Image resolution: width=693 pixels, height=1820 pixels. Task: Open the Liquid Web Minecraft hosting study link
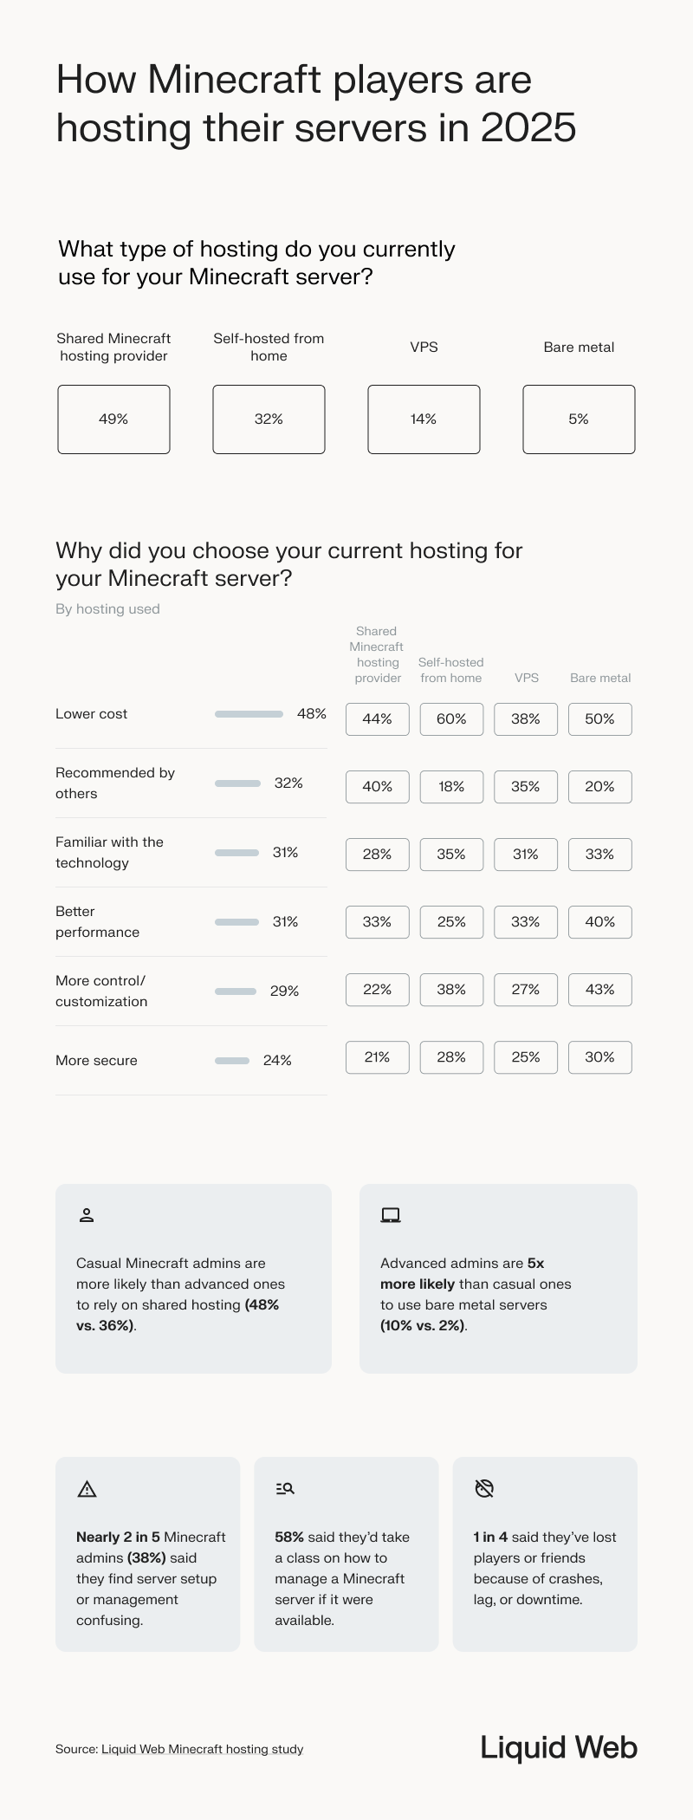coord(202,1749)
